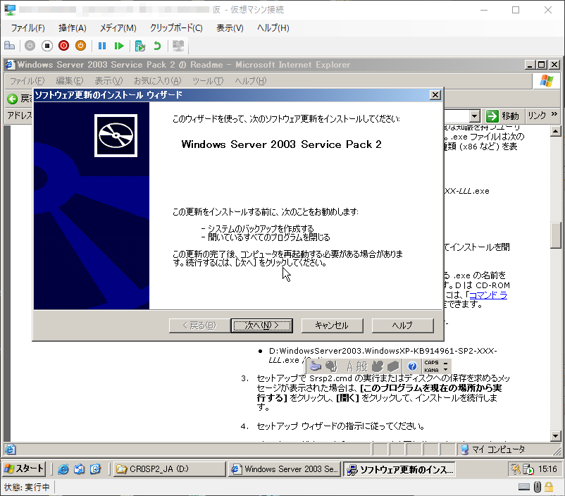The height and width of the screenshot is (496, 565).
Task: Click CD disc image in wizard
Action: [116, 135]
